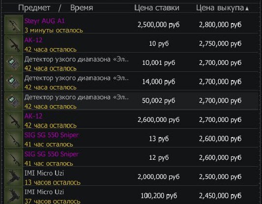Screen dimensions: 262x204
Task: Select IMI Micro Uzi icon, 37 часов left
Action: pyautogui.click(x=14, y=196)
